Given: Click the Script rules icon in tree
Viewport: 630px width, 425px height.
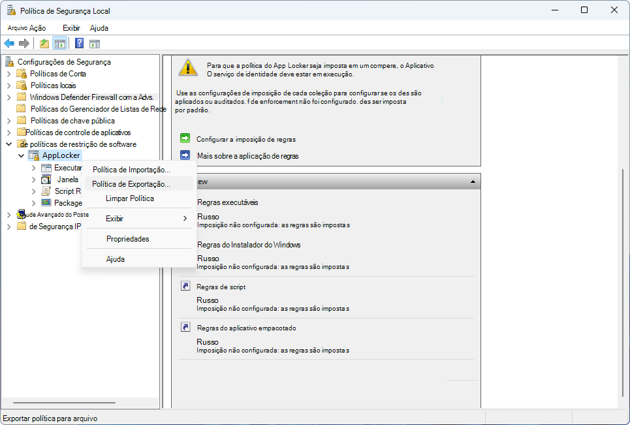Looking at the screenshot, I should [46, 191].
